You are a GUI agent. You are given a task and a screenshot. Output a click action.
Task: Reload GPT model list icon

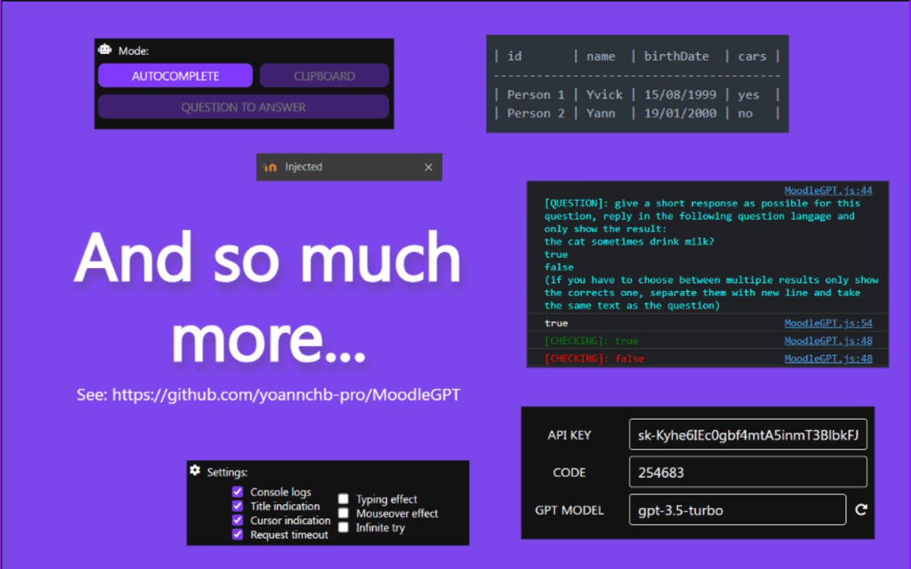point(861,510)
